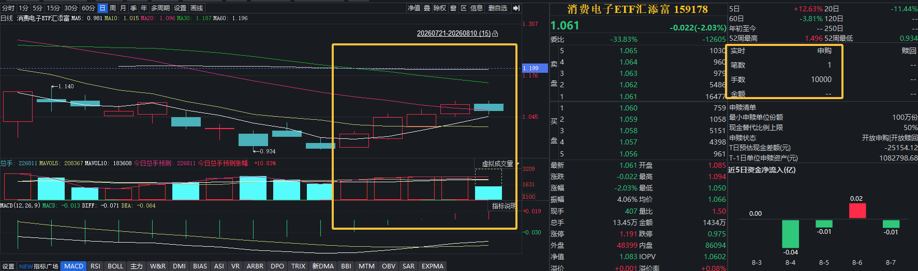Image resolution: width=918 pixels, height=271 pixels.
Task: Expand the 虚拟成交量 dropdown arrow
Action: click(517, 164)
